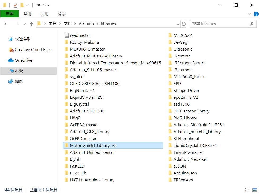This screenshot has width=260, height=194.
Task: Select the ArduinoJson folder icon
Action: 170,173
